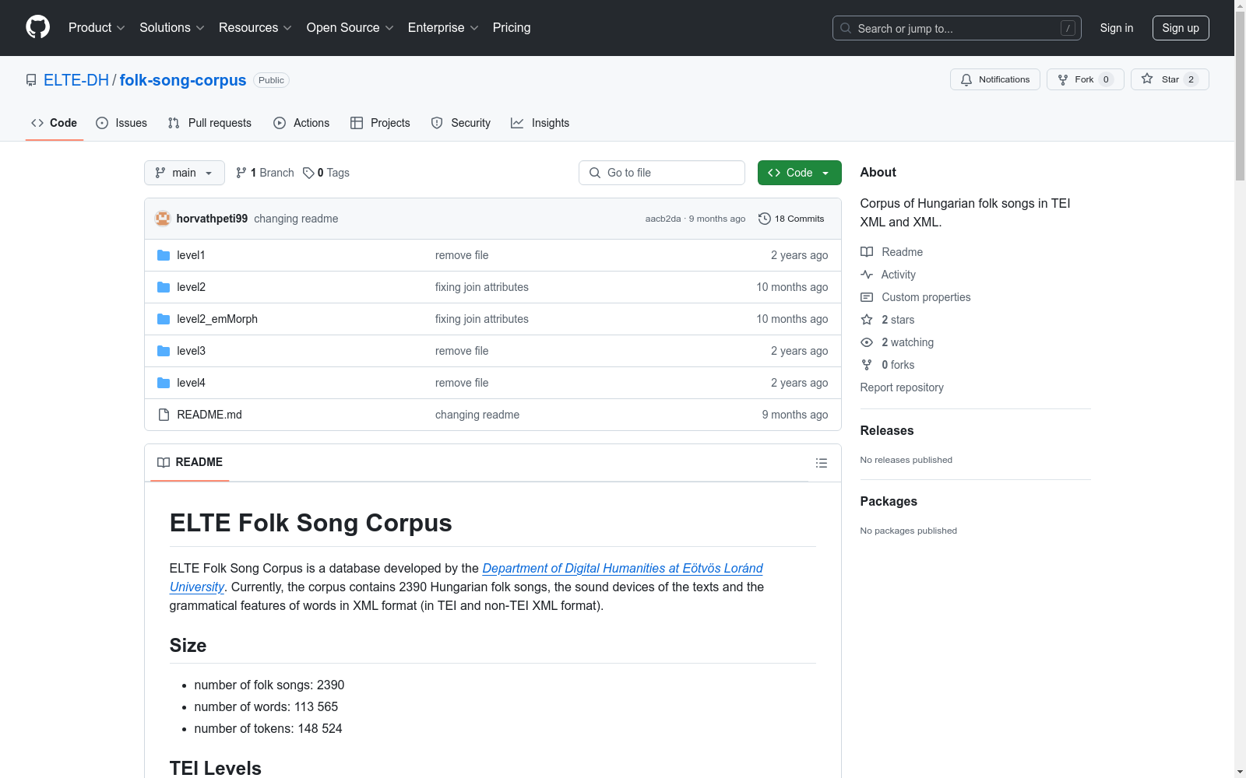Open the Packages section heading link
Screen dimensions: 1246x778
889,501
